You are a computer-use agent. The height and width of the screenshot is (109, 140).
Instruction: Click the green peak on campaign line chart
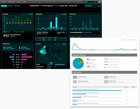pos(74,43)
